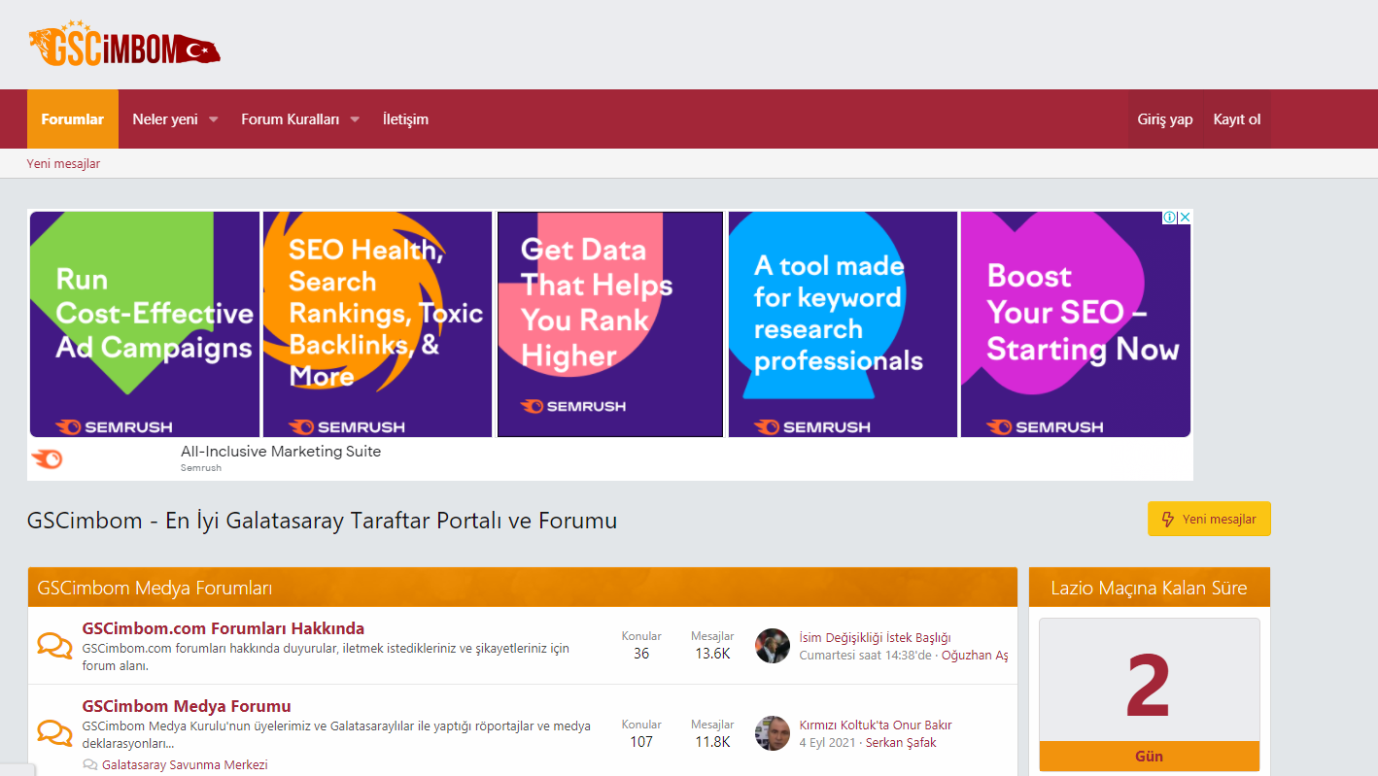
Task: Open the GSCimbom Medya Forumları category header
Action: coord(155,588)
